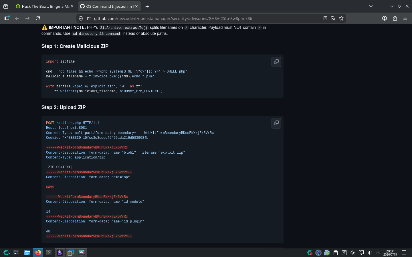Toggle reader view for this page

tap(325, 18)
